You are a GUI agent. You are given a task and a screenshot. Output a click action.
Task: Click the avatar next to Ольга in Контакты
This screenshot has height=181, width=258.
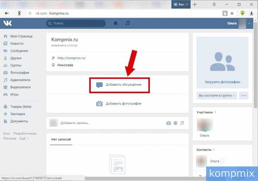pyautogui.click(x=202, y=161)
